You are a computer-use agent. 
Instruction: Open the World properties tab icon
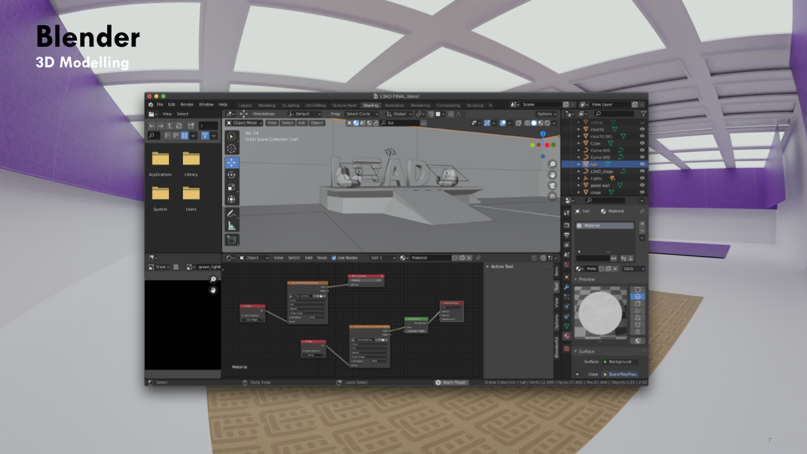point(566,265)
